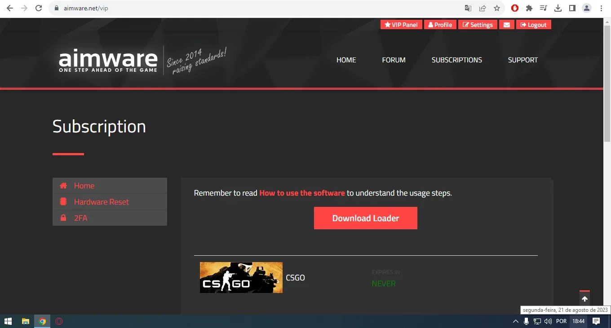
Task: Share this page via share icon
Action: [483, 8]
